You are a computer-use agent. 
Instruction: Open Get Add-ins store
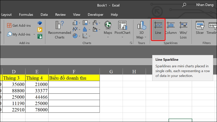(19, 25)
